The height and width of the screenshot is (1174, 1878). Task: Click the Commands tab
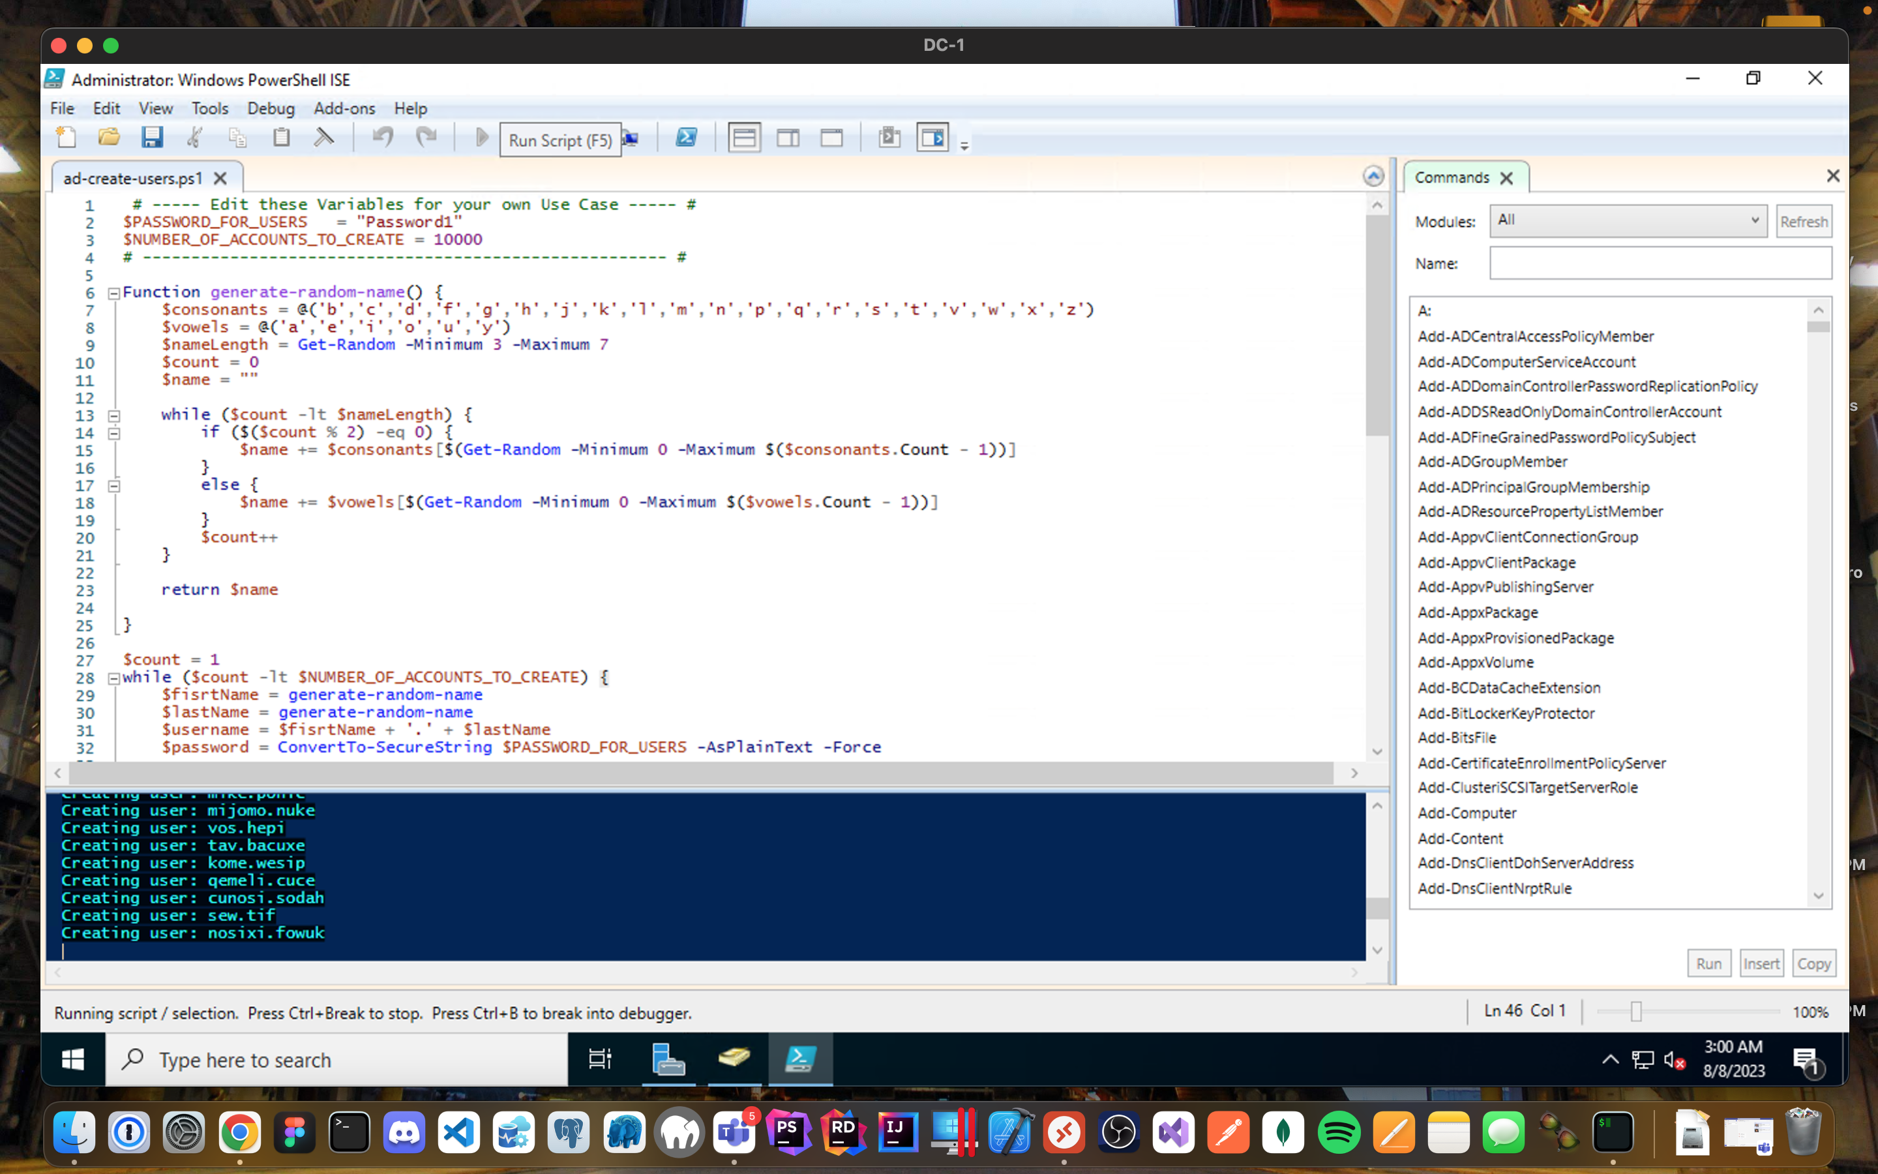(1452, 176)
